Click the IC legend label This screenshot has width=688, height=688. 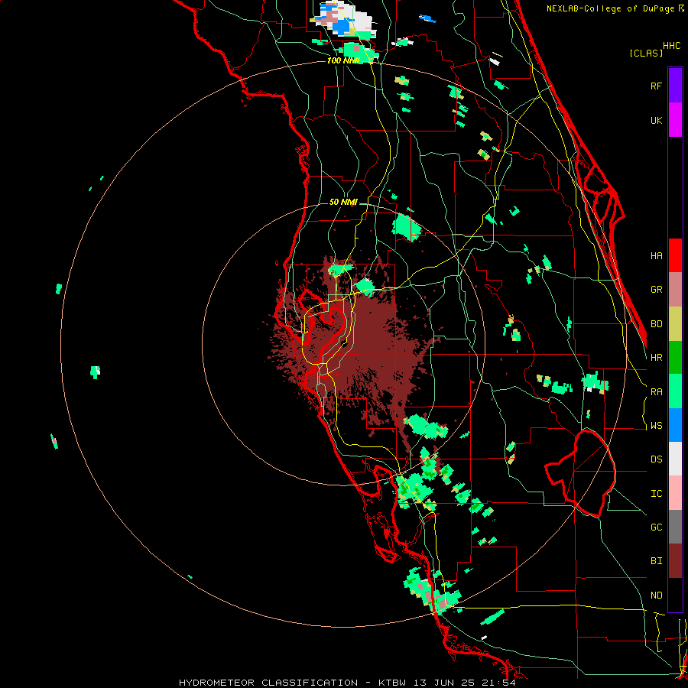(x=656, y=494)
